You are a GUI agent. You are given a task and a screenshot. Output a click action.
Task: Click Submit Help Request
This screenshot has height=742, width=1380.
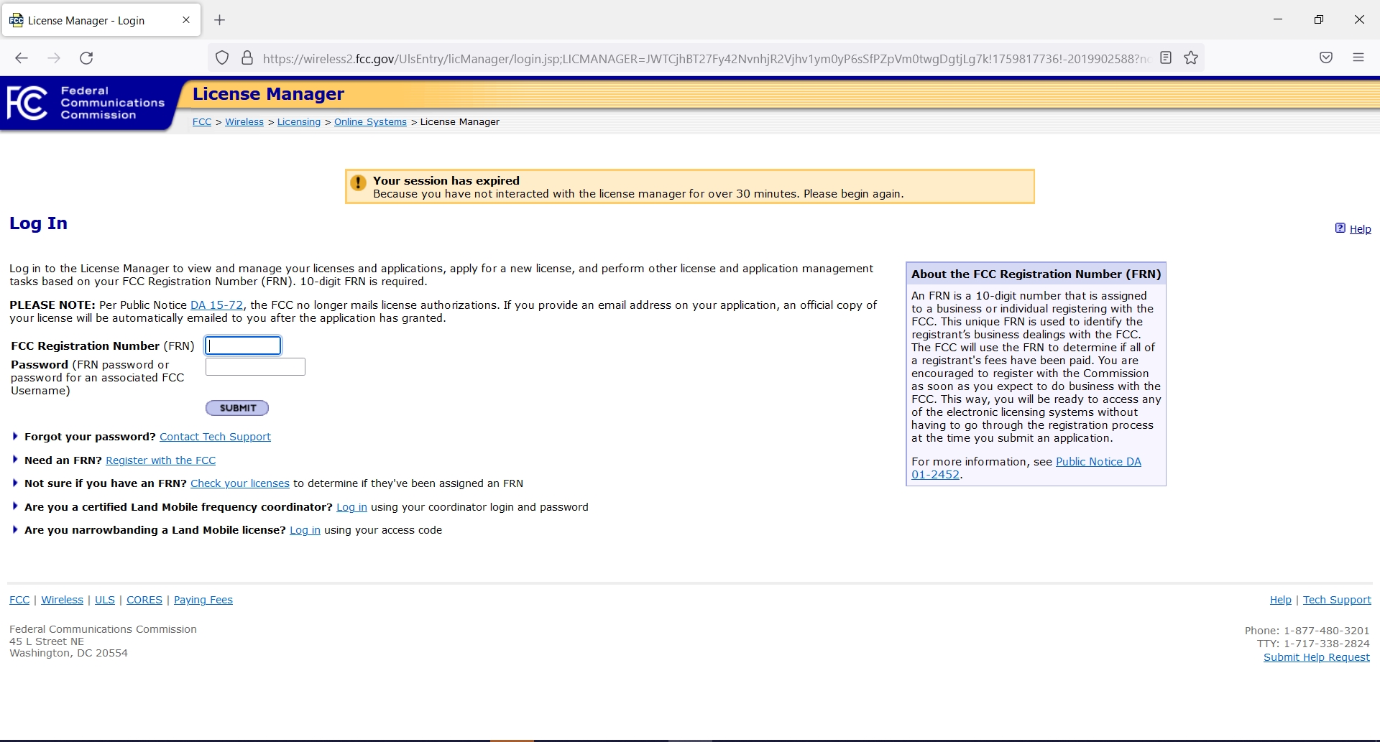point(1316,657)
